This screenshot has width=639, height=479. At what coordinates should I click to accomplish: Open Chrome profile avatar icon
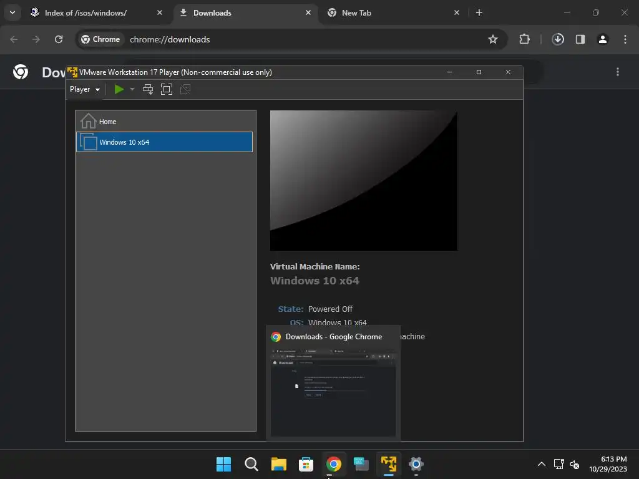(603, 39)
